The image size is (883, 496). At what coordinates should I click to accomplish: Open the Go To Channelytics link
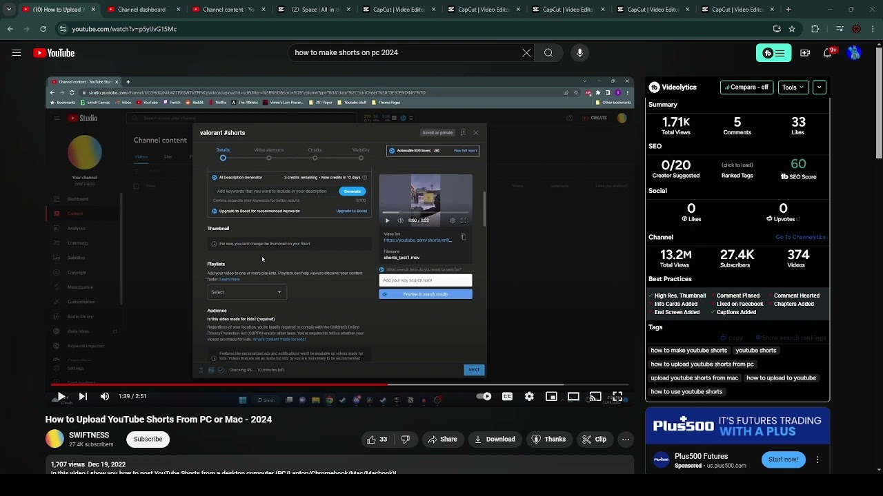pyautogui.click(x=800, y=237)
